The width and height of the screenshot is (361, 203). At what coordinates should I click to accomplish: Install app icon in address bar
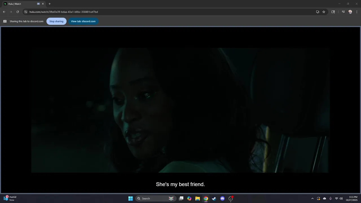(318, 12)
